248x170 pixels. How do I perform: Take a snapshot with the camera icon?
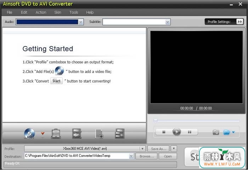pos(216,132)
